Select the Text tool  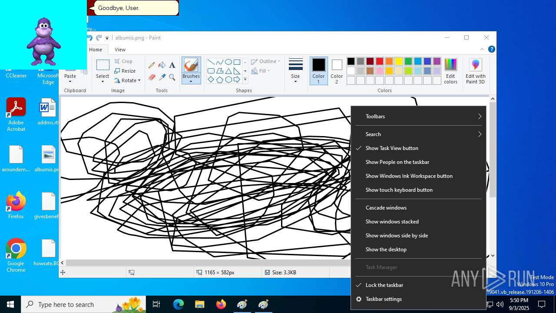point(172,65)
